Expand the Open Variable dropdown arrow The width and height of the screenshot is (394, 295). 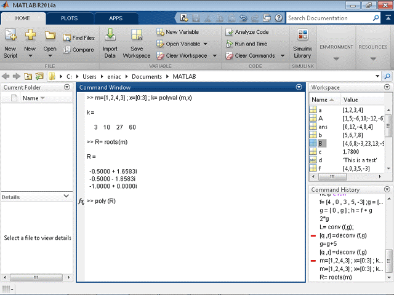205,44
